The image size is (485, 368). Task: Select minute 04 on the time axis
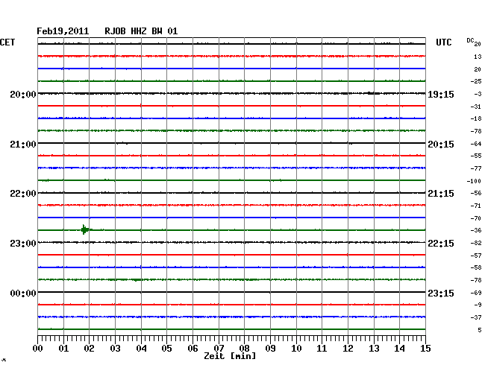click(x=141, y=348)
